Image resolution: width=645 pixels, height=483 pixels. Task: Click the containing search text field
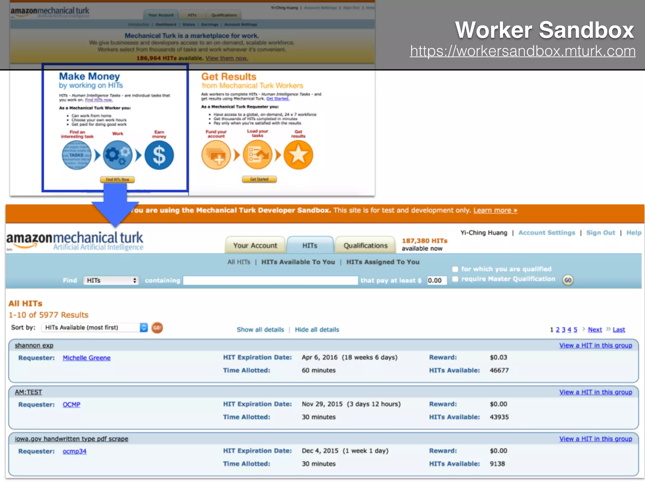tap(271, 280)
